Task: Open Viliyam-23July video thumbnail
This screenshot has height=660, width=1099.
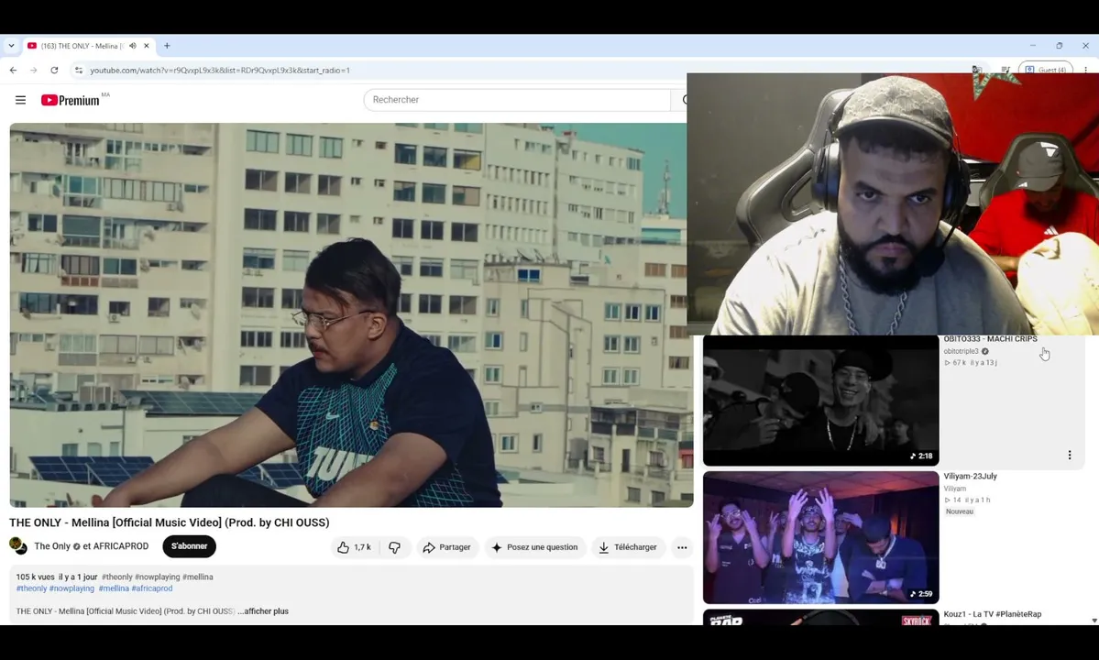Action: pos(820,537)
